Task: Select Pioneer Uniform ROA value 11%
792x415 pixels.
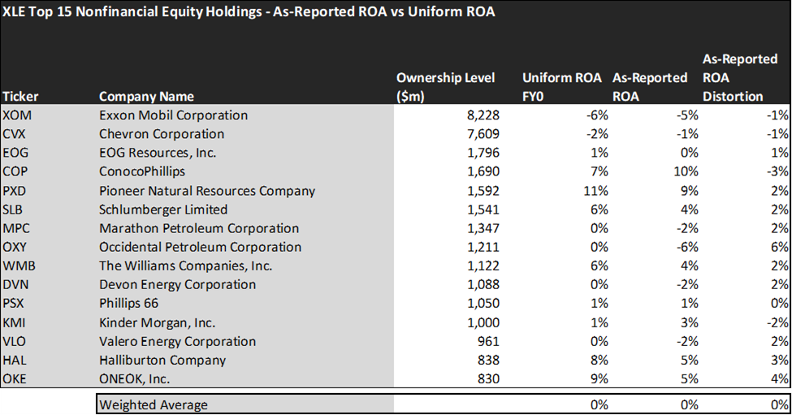Action: [596, 192]
